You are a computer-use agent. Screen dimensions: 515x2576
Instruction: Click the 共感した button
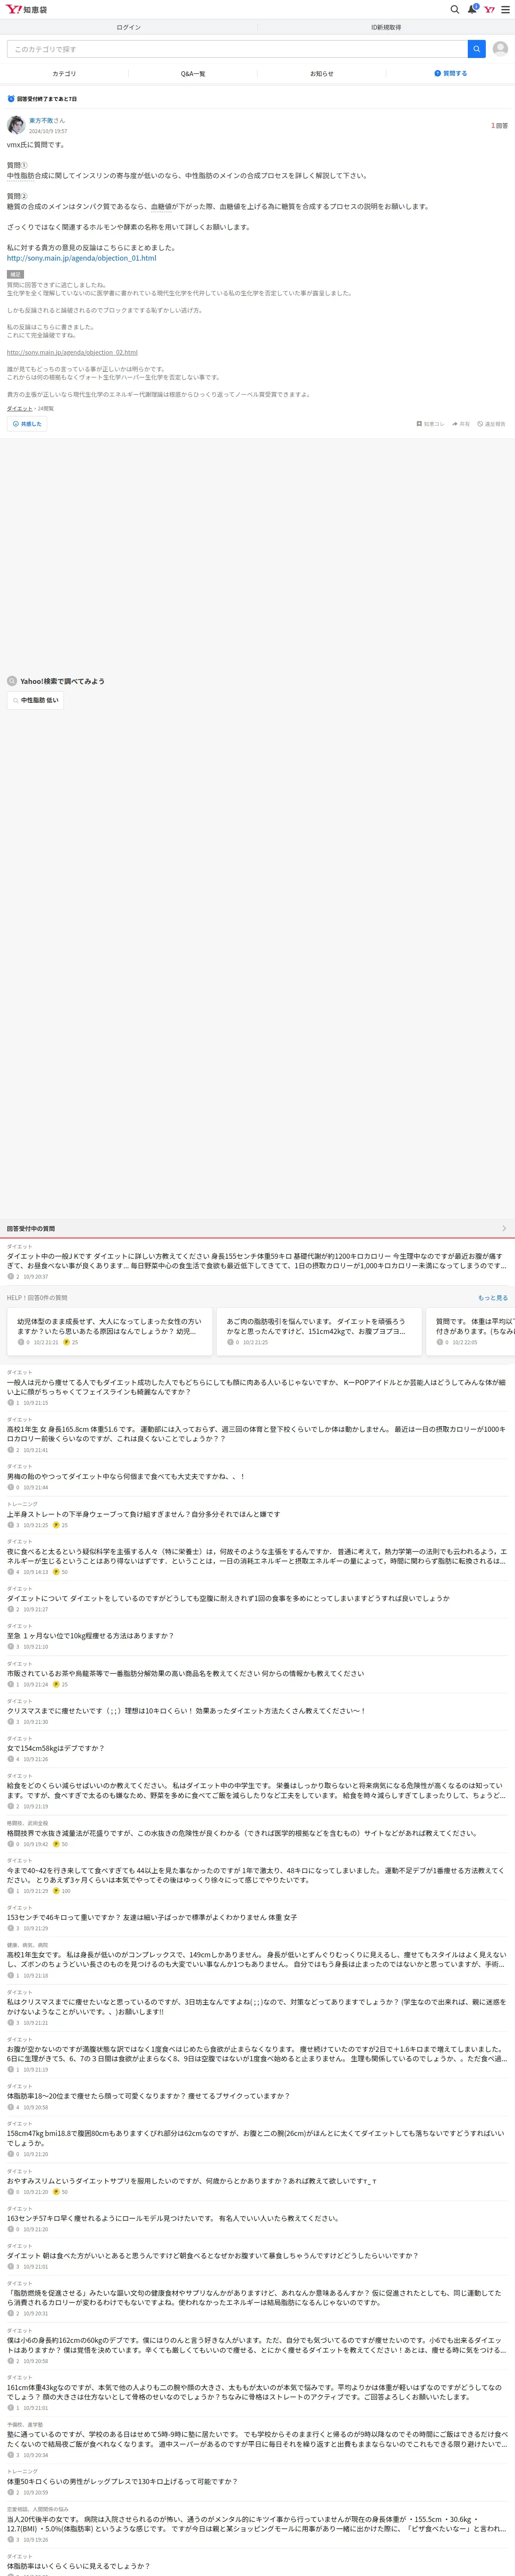[x=27, y=424]
